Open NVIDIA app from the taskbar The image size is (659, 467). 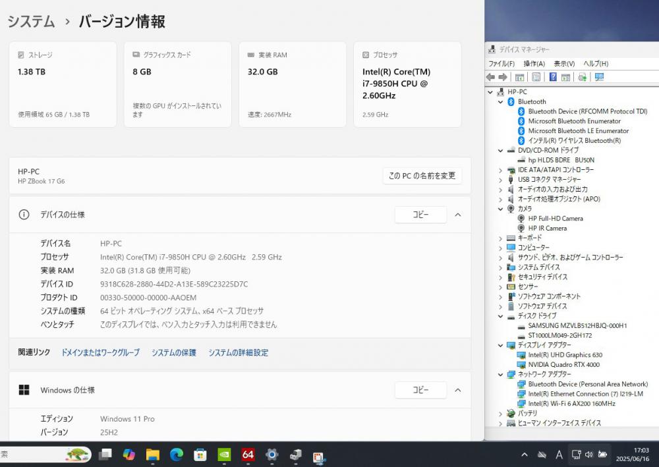click(224, 454)
